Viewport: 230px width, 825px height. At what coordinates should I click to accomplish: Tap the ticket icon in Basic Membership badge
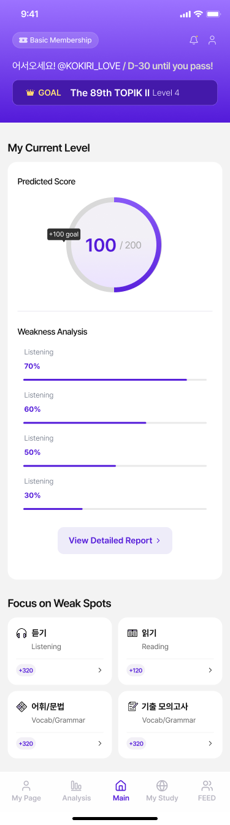(23, 40)
